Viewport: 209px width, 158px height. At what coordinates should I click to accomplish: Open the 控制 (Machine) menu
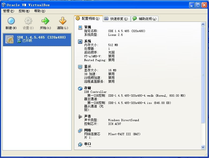click(24, 11)
